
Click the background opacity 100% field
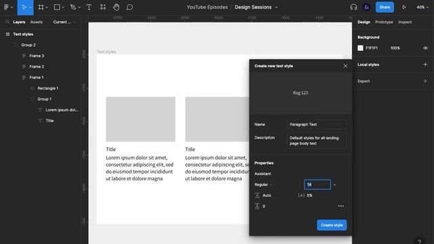pyautogui.click(x=395, y=48)
